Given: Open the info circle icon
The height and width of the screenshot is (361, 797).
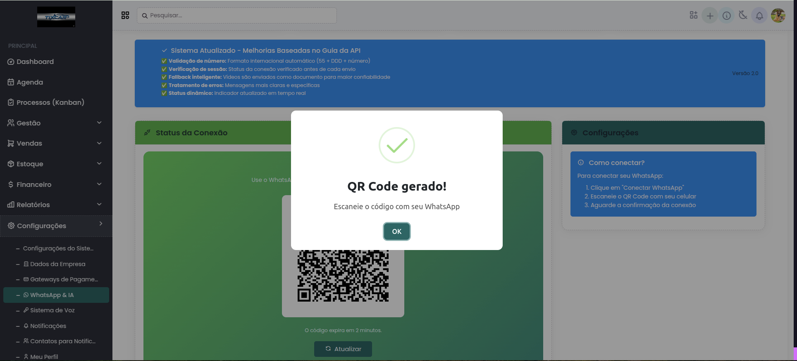Looking at the screenshot, I should (726, 16).
